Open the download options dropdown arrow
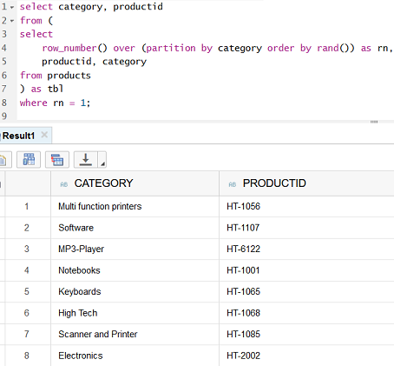The height and width of the screenshot is (366, 394). (102, 160)
